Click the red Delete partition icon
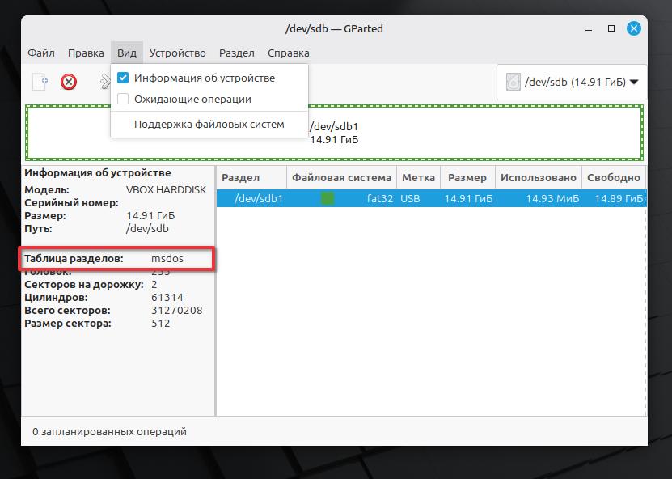 coord(69,82)
